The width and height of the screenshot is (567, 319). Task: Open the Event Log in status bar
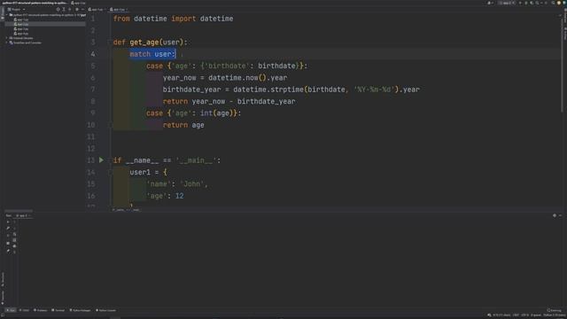point(554,310)
